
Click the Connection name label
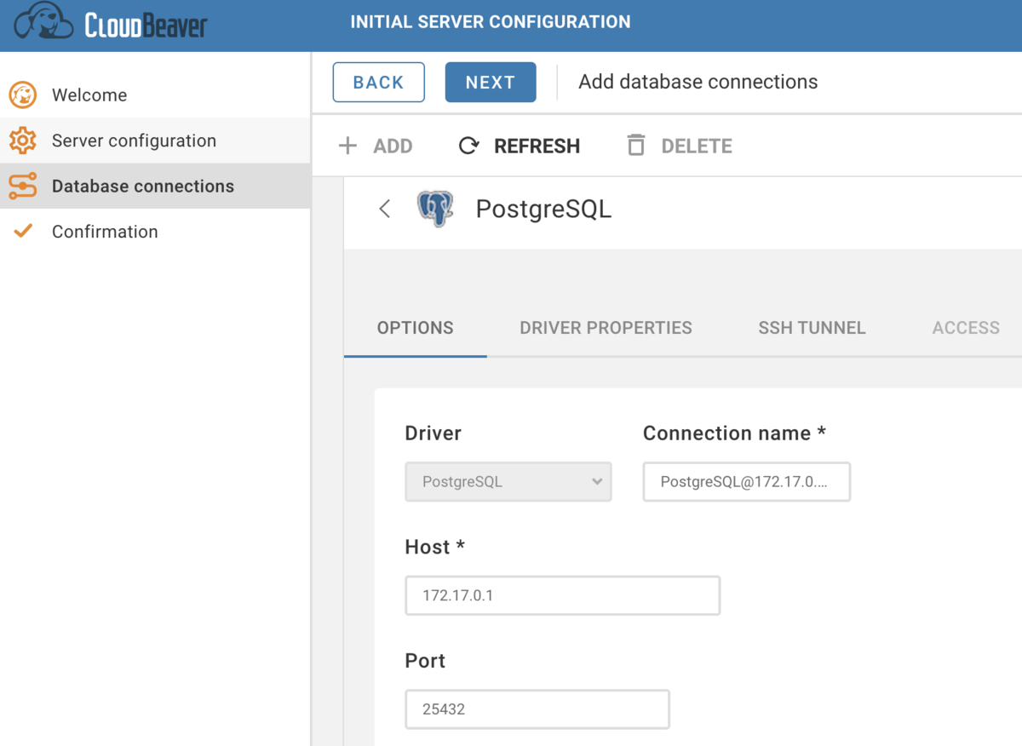734,433
